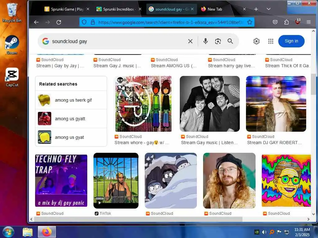Open Techno Fly Trap mix thumbnail
Image resolution: width=318 pixels, height=238 pixels.
[x=61, y=181]
